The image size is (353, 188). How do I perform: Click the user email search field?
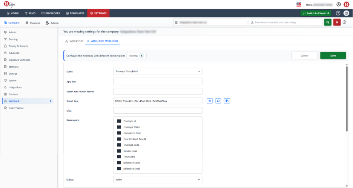285,23
